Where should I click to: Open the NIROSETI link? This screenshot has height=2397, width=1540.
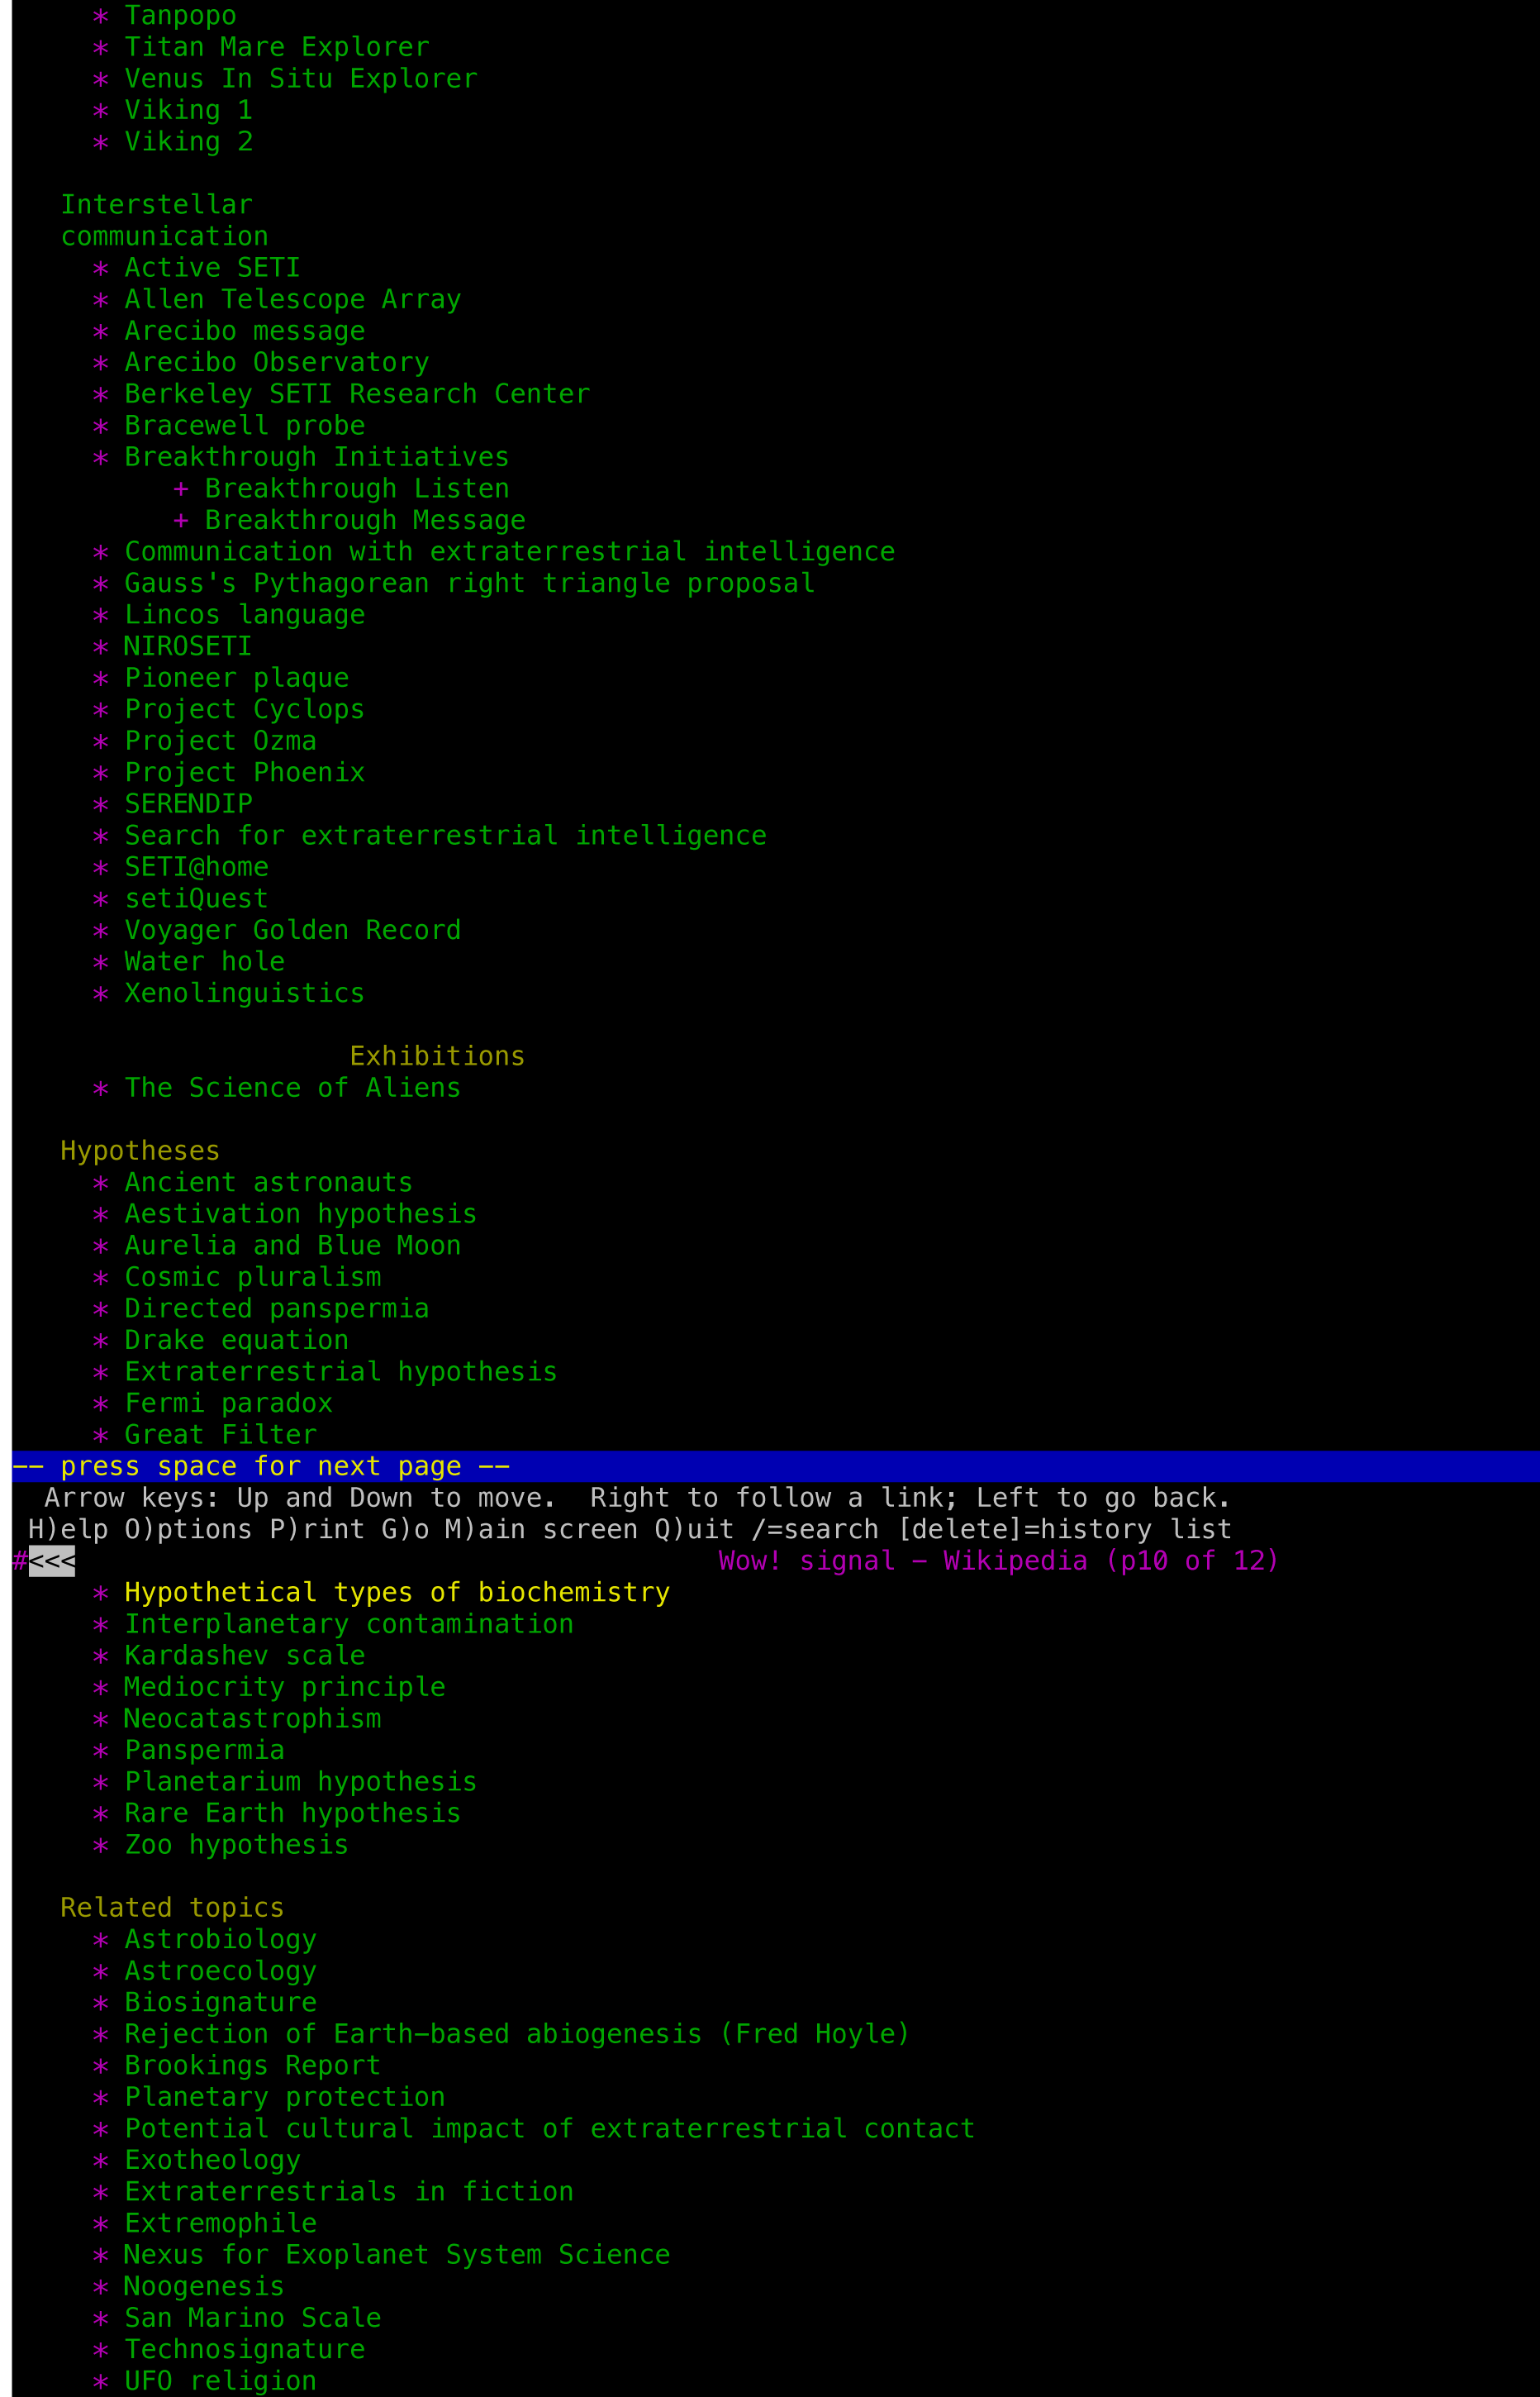(x=188, y=646)
